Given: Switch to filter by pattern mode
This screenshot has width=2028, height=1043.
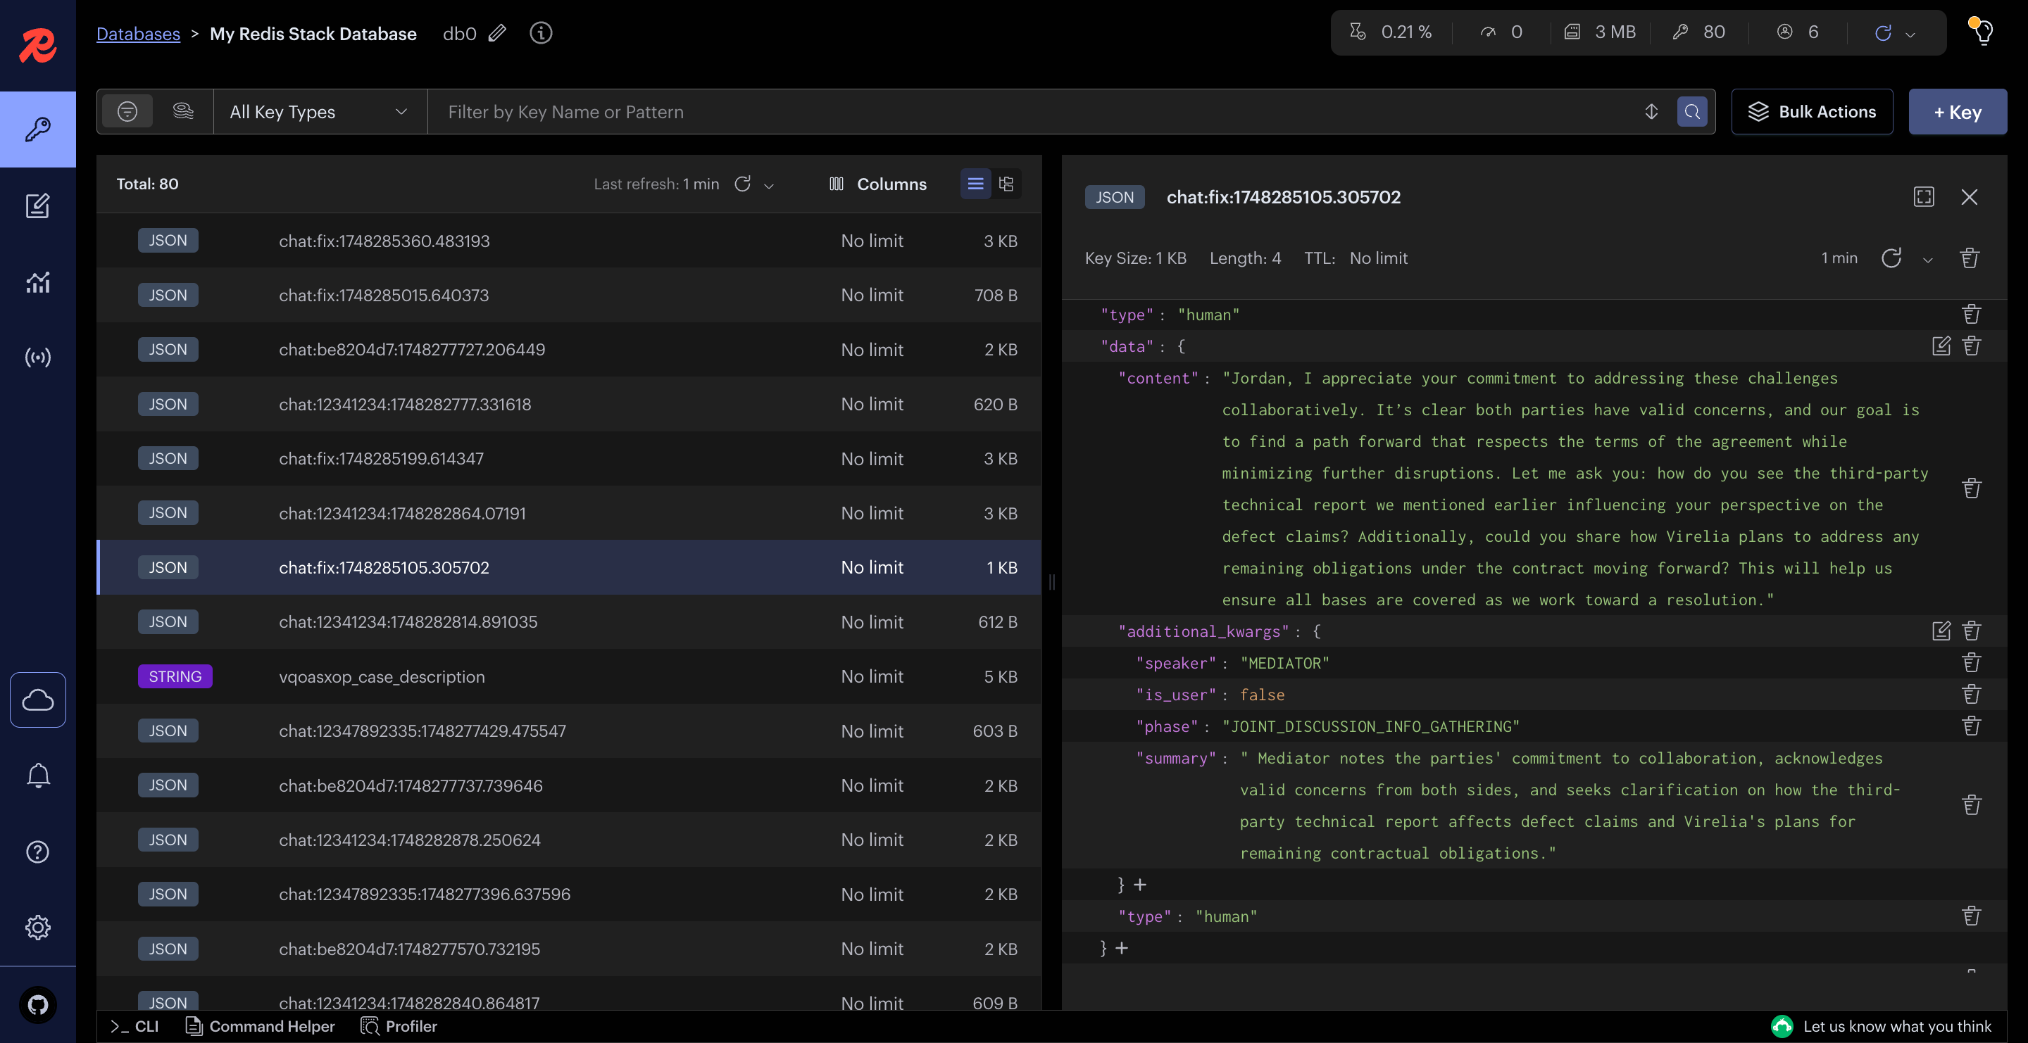Looking at the screenshot, I should click(127, 112).
